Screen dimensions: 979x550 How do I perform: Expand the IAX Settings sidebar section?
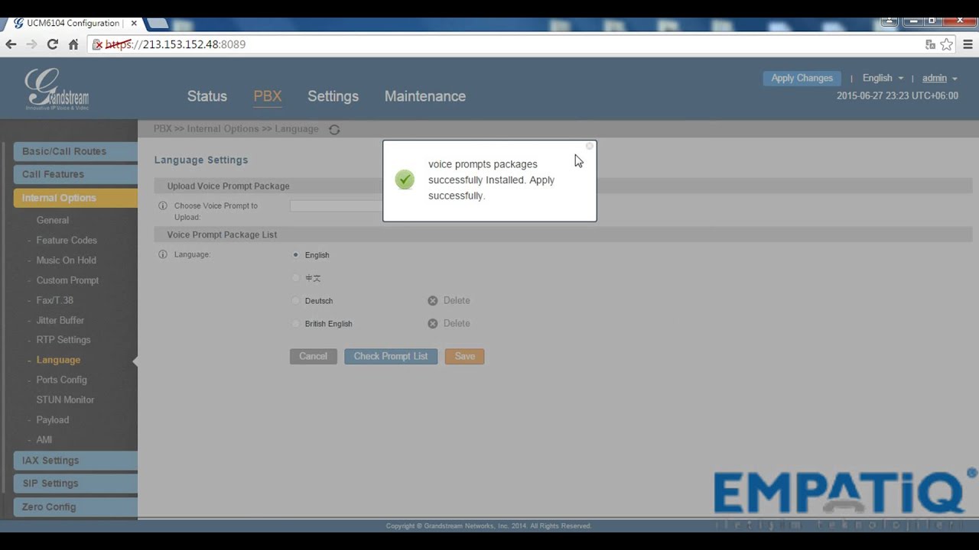75,461
